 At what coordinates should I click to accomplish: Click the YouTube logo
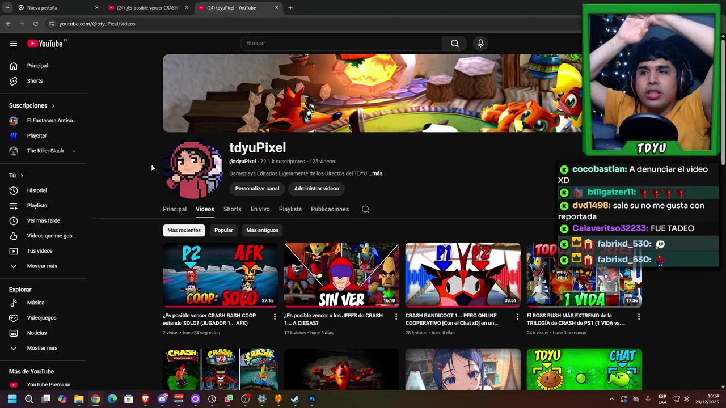tap(45, 44)
